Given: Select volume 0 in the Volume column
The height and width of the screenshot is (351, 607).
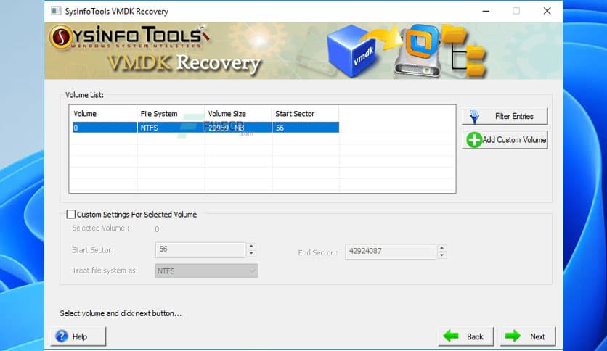Looking at the screenshot, I should tap(105, 128).
